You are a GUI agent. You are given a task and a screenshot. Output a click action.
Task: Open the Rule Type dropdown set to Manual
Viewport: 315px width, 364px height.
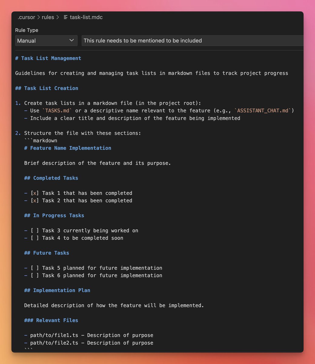46,41
